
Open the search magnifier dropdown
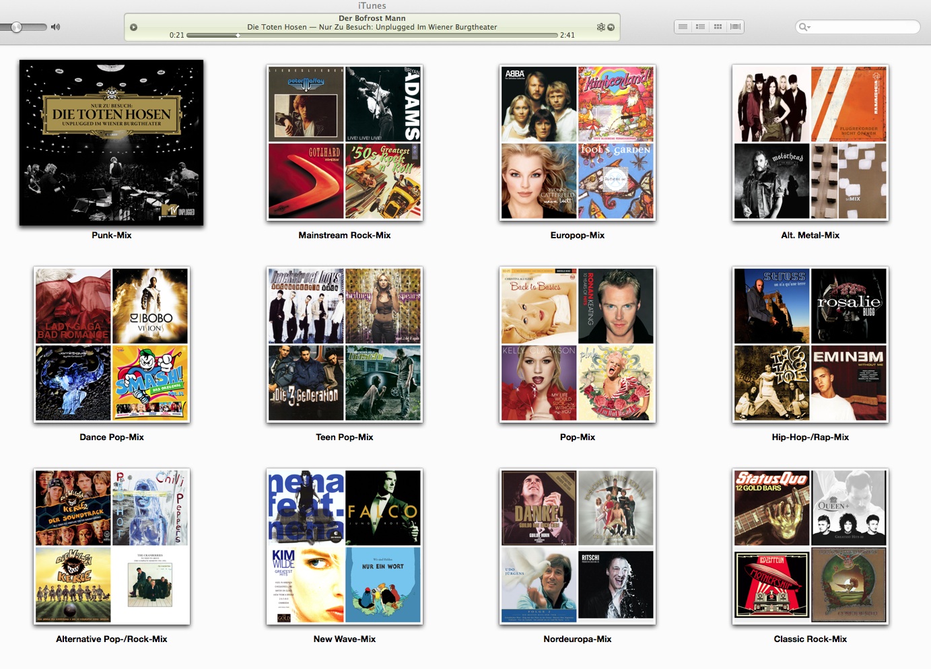click(804, 27)
